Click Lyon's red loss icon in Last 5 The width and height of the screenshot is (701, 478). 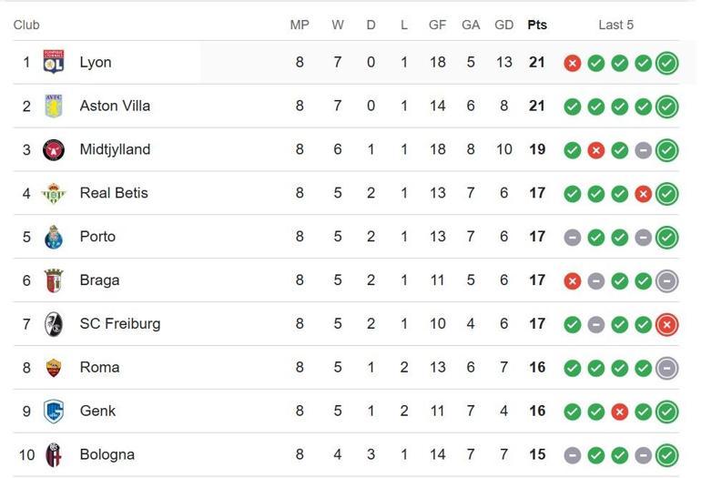click(x=572, y=63)
